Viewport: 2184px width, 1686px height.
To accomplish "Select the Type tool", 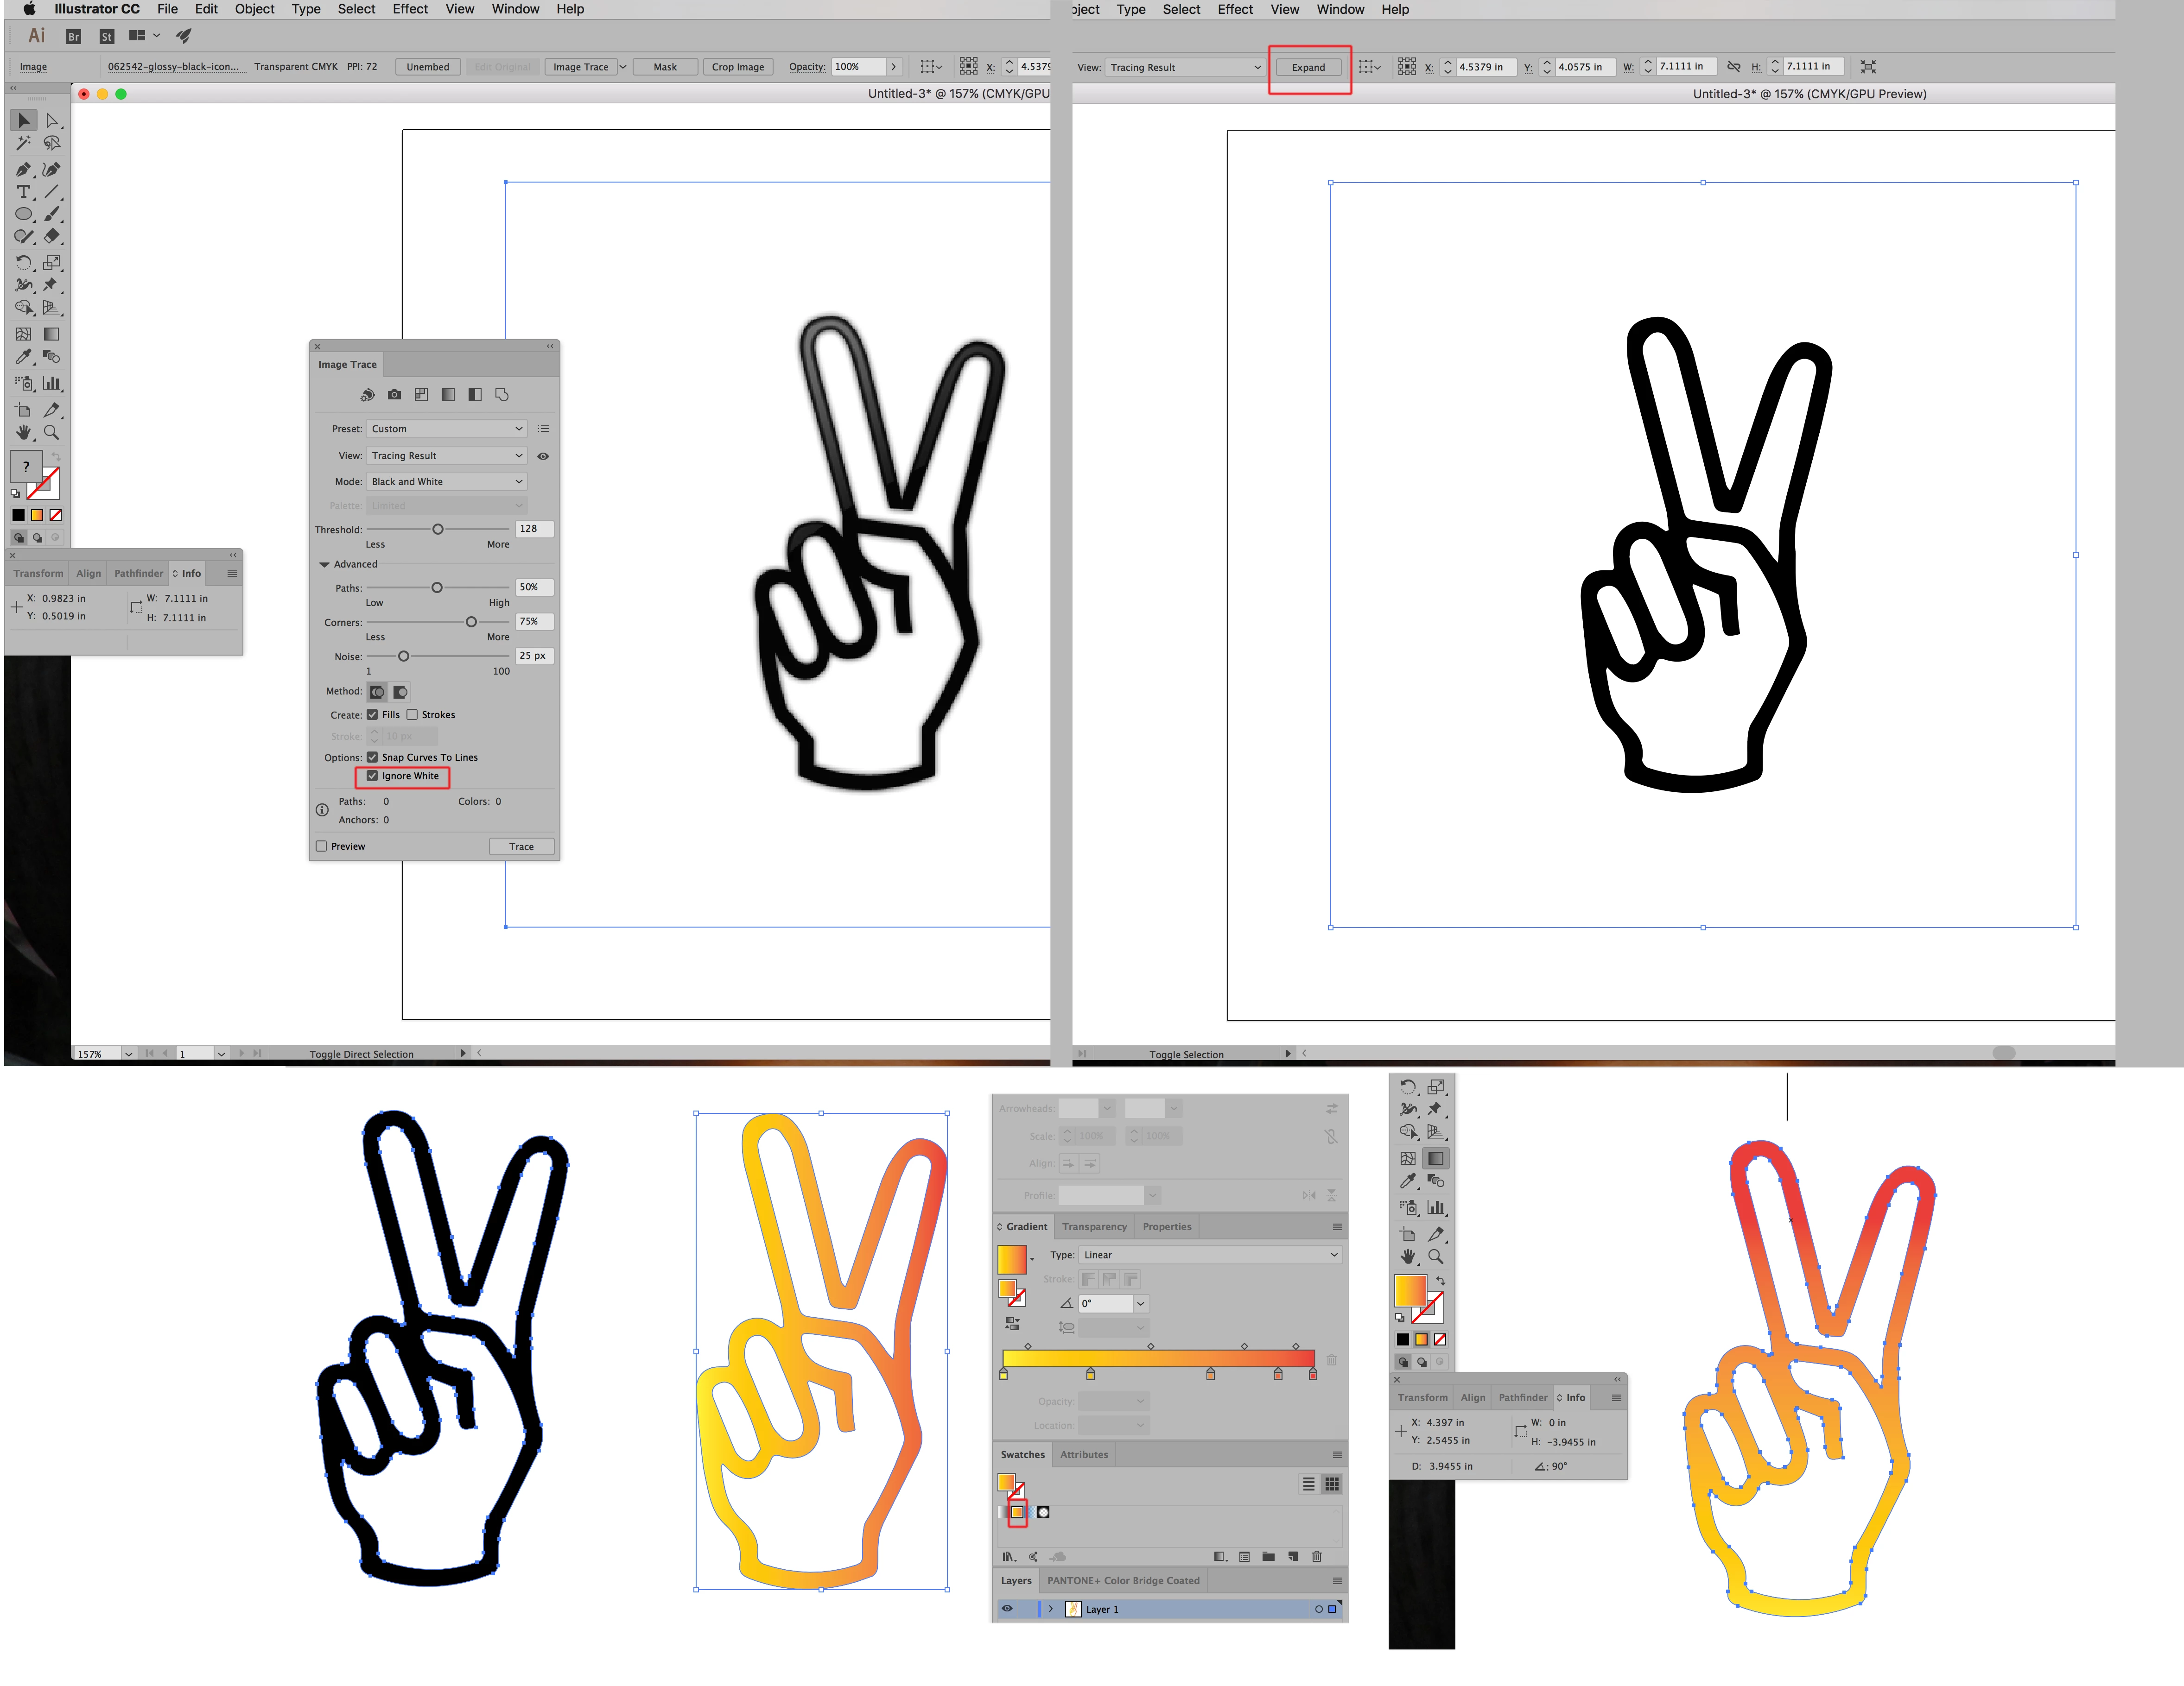I will click(23, 192).
